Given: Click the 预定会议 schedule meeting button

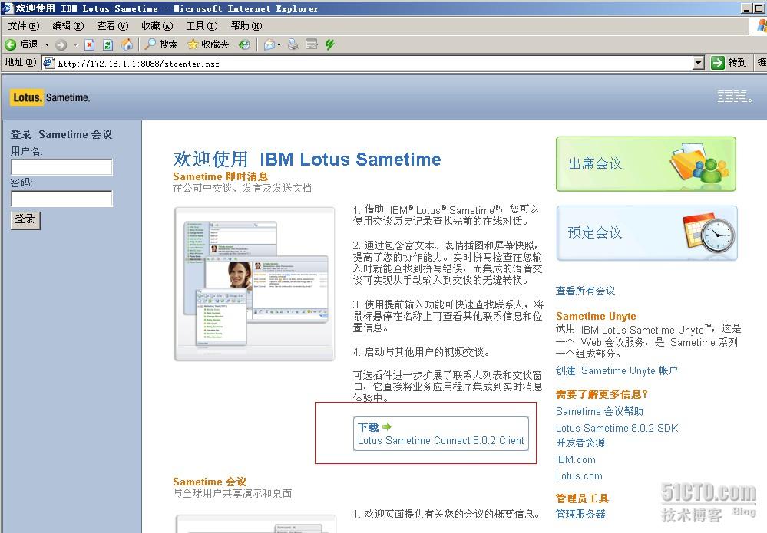Looking at the screenshot, I should (x=646, y=233).
